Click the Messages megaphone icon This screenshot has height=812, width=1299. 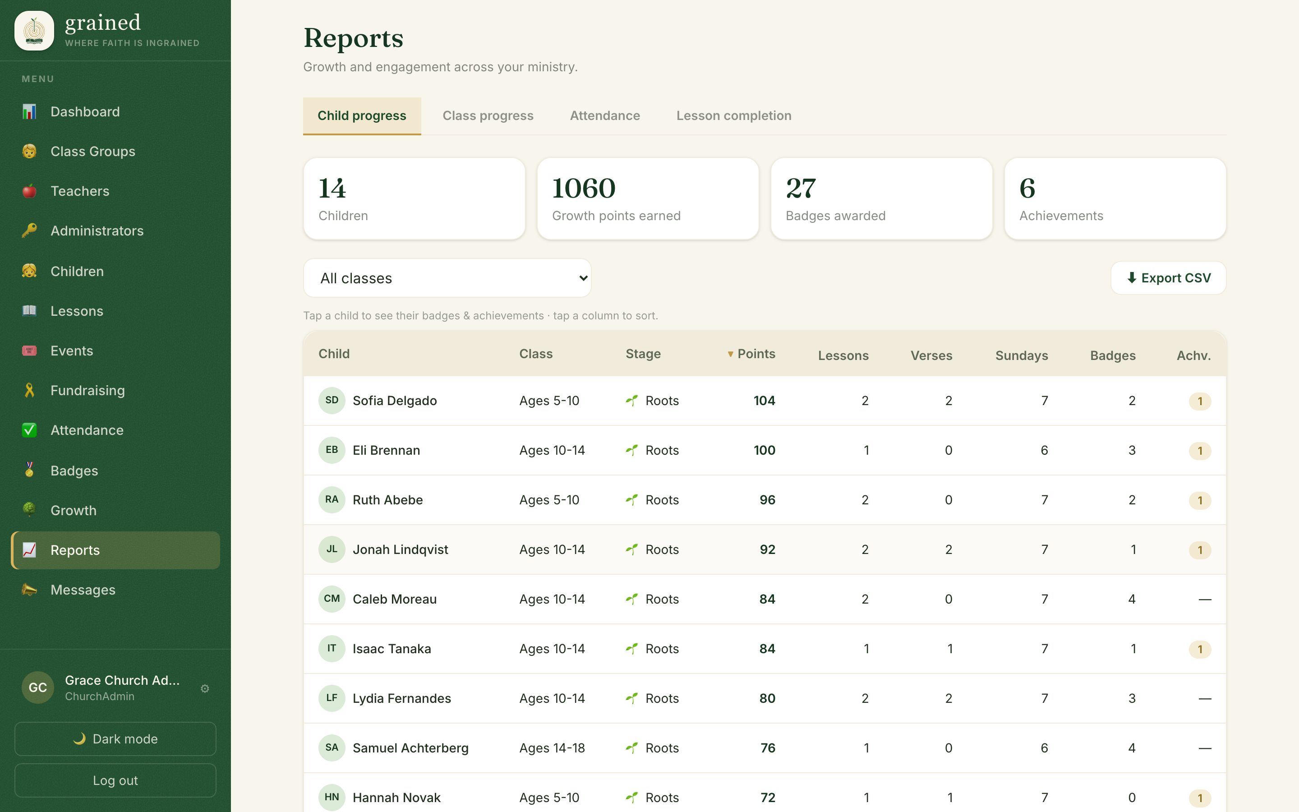[x=29, y=590]
